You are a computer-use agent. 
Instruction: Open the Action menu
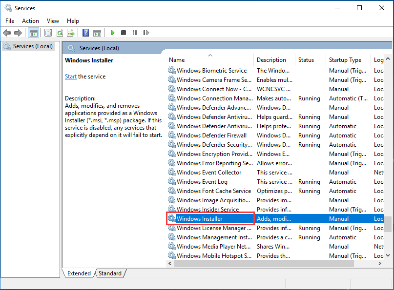click(x=30, y=21)
